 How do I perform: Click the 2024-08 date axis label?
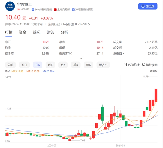pos(120,145)
